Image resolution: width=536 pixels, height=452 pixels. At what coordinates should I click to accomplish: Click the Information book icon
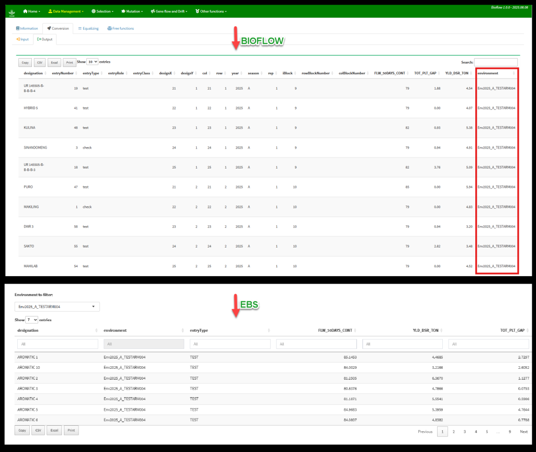[x=18, y=28]
